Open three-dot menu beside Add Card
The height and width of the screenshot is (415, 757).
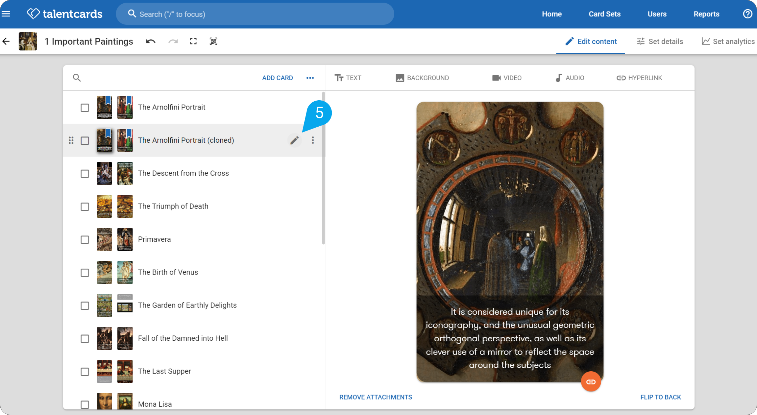(310, 78)
